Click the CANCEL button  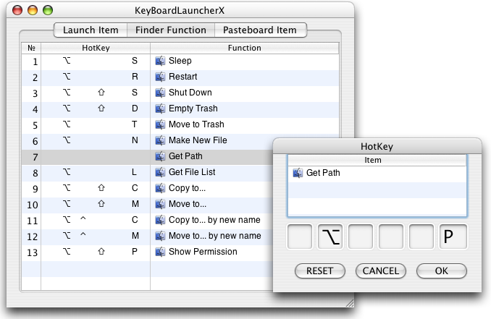381,271
